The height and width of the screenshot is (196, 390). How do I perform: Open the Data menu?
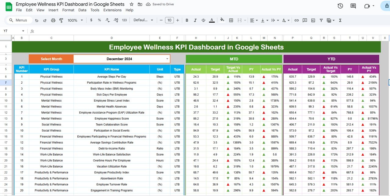tap(82, 10)
